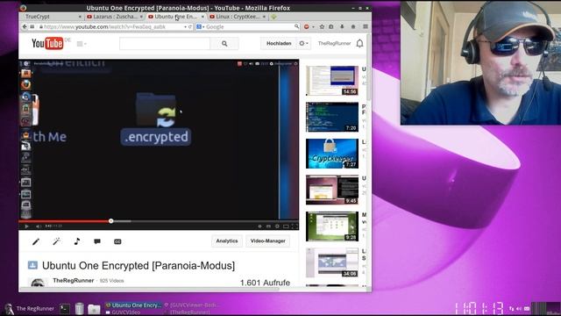Open the volume icon in system tray
This screenshot has width=561, height=316.
[519, 308]
